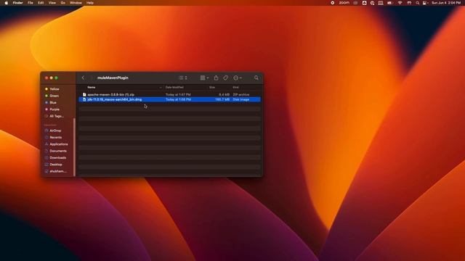Sort files by the Name column header
The image size is (465, 261).
coord(92,87)
